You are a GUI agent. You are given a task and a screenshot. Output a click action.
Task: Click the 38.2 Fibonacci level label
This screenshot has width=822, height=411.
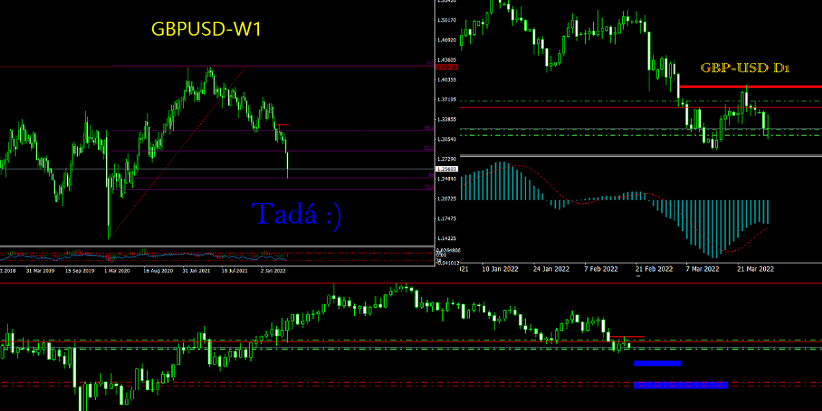(x=428, y=129)
